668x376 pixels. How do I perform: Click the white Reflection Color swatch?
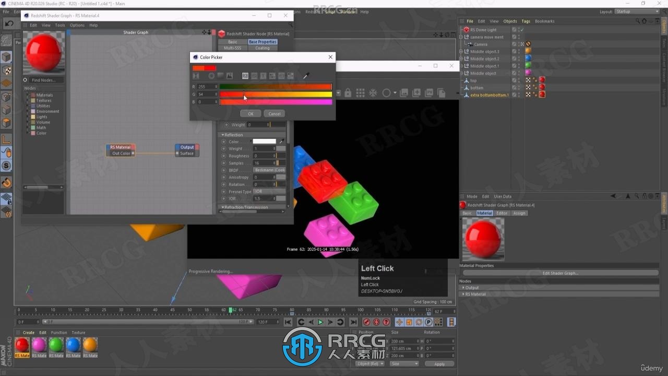click(265, 142)
